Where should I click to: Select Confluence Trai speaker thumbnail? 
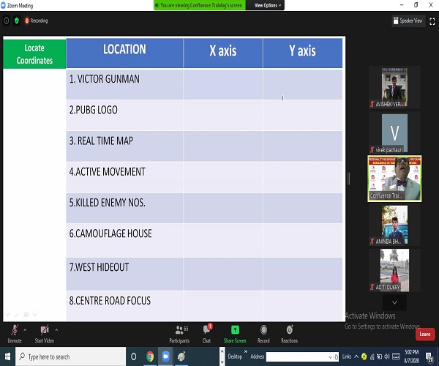[394, 179]
